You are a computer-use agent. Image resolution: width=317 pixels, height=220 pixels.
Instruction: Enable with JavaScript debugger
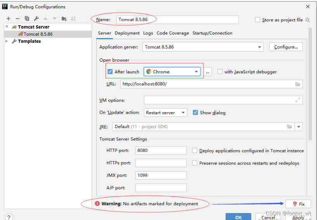click(x=220, y=71)
